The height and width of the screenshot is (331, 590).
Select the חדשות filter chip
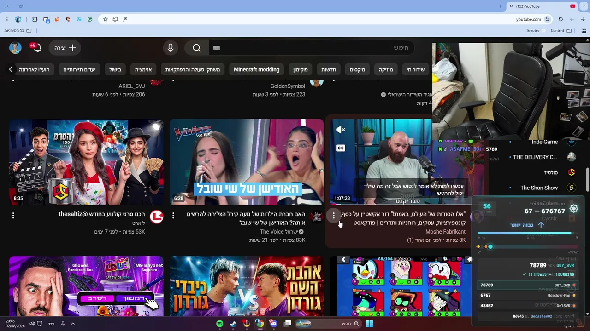coord(329,69)
